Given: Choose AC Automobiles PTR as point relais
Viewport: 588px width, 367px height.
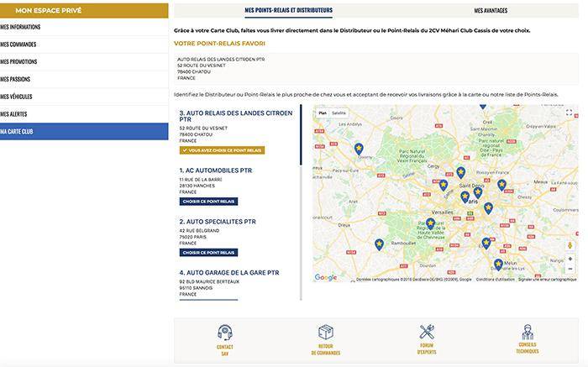Looking at the screenshot, I should click(208, 202).
